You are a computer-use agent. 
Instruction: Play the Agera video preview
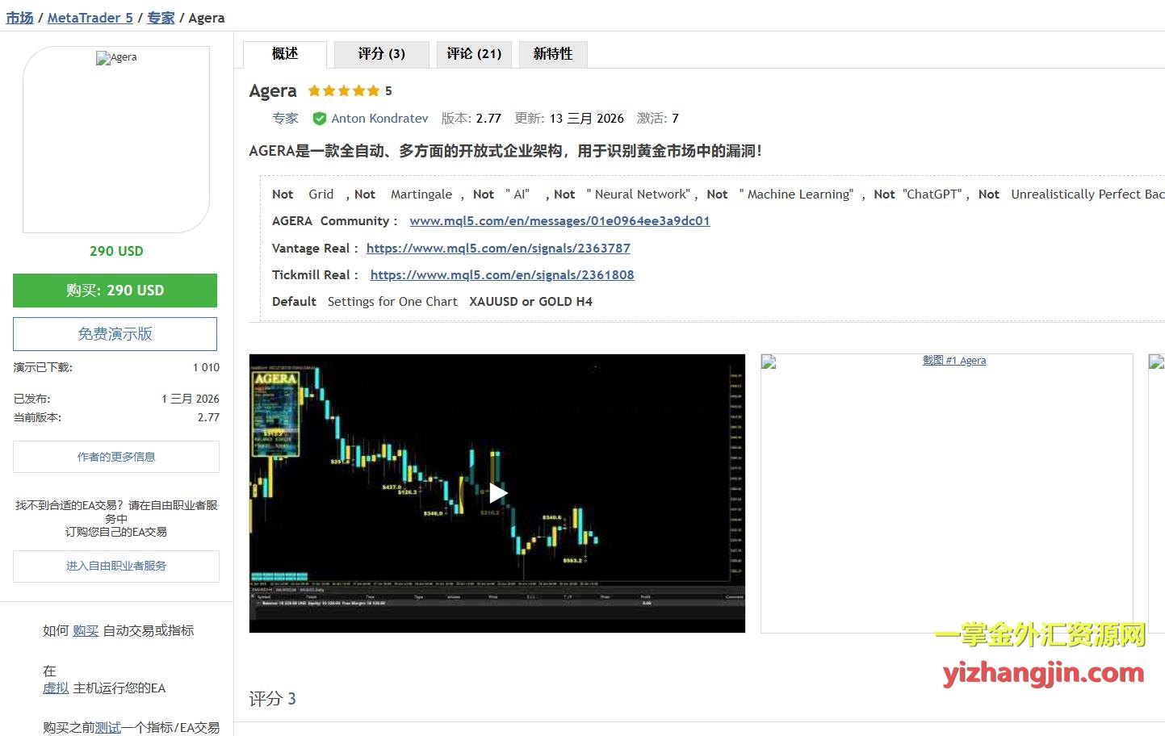coord(497,492)
